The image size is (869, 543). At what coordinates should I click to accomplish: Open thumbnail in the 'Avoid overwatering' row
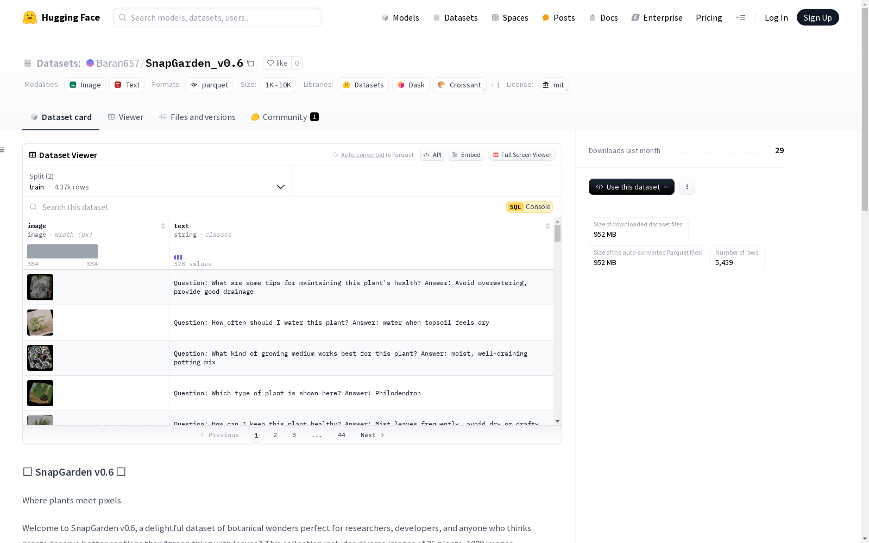(x=40, y=287)
